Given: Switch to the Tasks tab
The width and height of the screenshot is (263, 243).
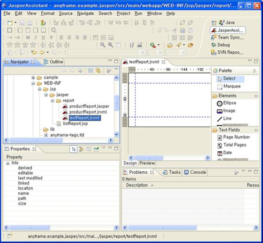Looking at the screenshot, I should coord(172,172).
